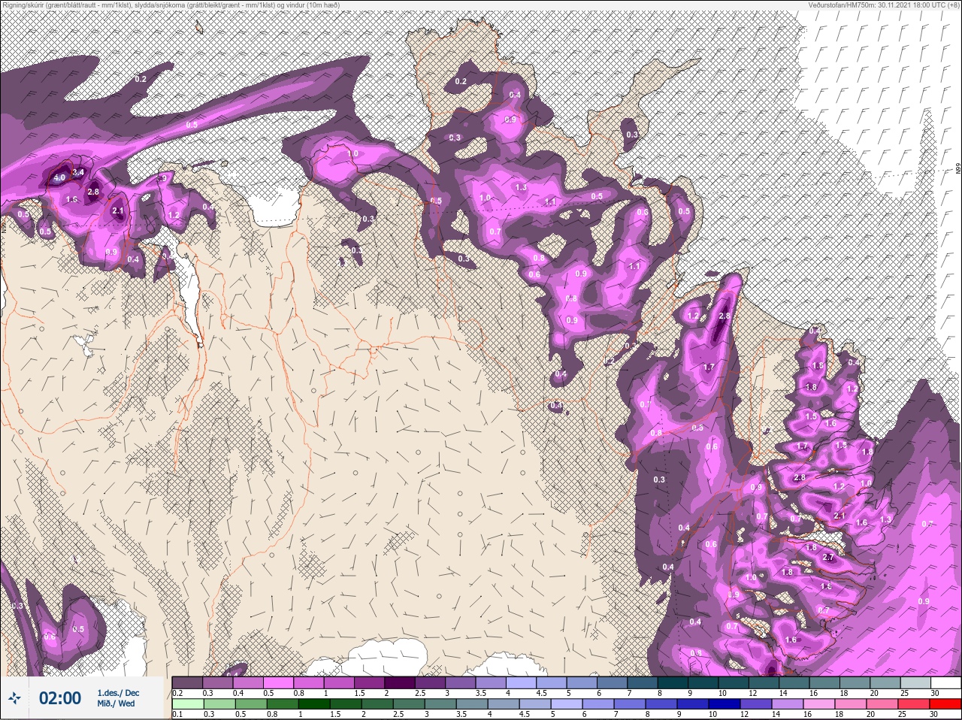Pick rain legend swatch between 0.1 and 0.3
962x720 pixels.
[x=187, y=704]
